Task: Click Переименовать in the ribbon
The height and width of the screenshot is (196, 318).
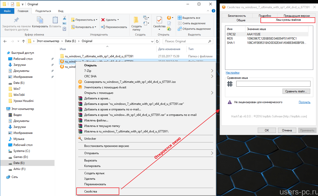Action: (x=114, y=27)
